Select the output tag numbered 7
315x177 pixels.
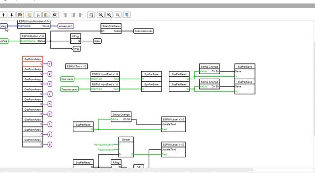pyautogui.click(x=50, y=124)
